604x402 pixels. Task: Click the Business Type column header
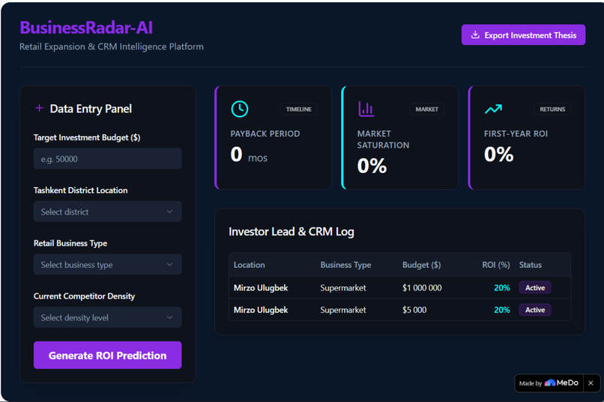point(345,265)
